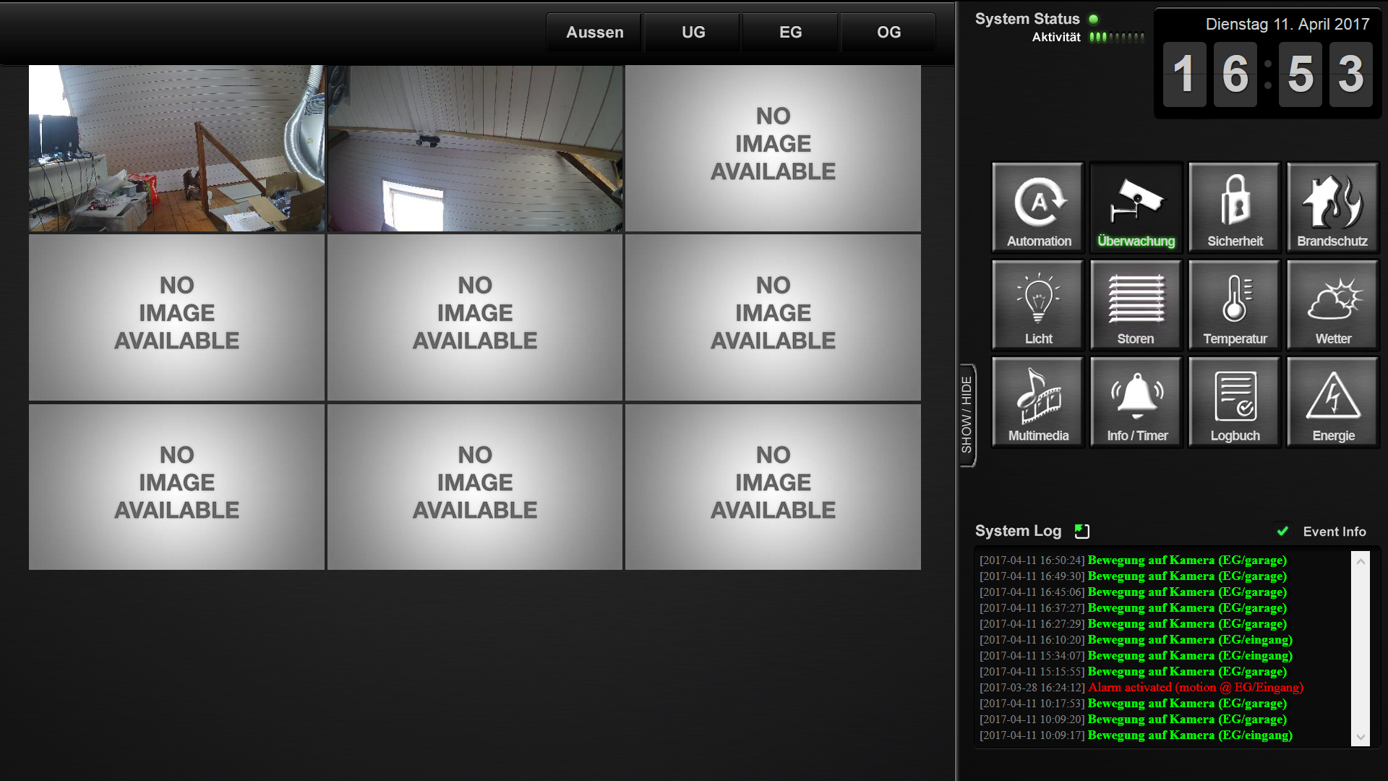Viewport: 1388px width, 781px height.
Task: Click the system log scrollbar down arrow
Action: point(1361,737)
